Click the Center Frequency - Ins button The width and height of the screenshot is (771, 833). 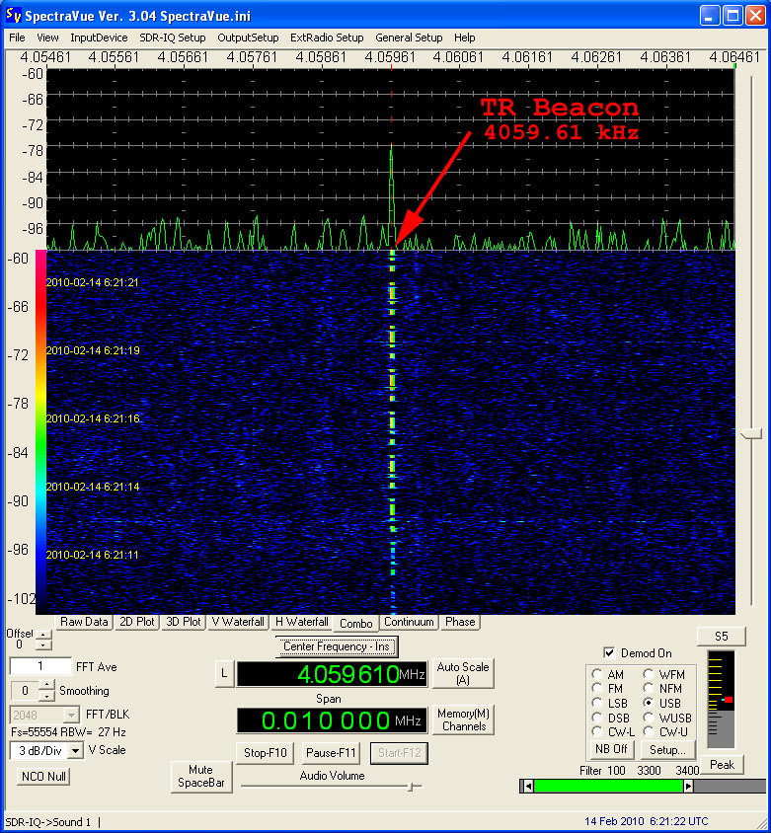coord(337,646)
